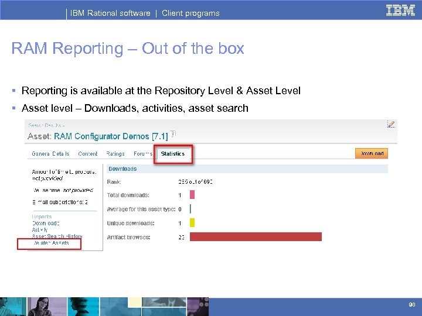
Task: Click the IBM logo in header
Action: point(400,11)
